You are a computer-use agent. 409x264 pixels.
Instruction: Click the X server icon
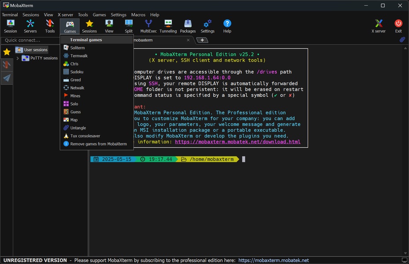(379, 26)
